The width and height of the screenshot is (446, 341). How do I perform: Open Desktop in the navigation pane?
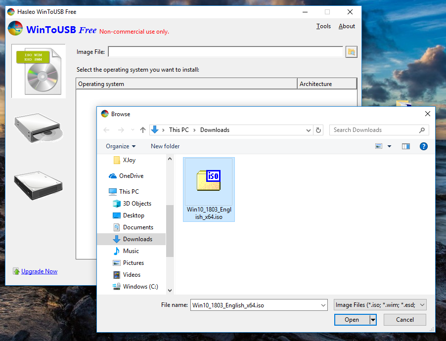tap(129, 215)
